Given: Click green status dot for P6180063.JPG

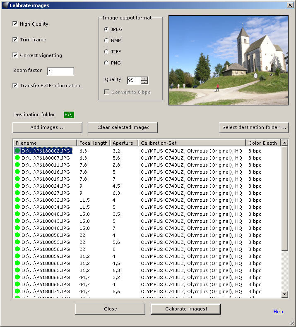Looking at the screenshot, I should pyautogui.click(x=17, y=270).
